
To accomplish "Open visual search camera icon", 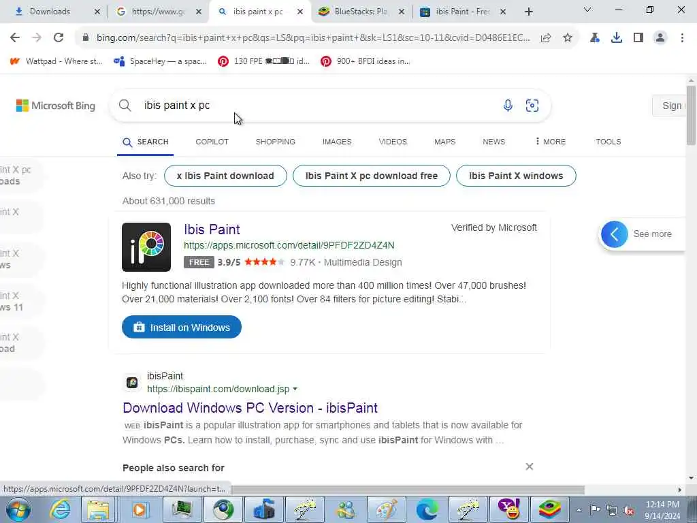I will tap(532, 106).
